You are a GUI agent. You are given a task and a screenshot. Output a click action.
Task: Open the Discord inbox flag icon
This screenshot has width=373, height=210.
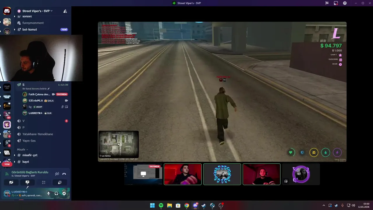(327, 3)
